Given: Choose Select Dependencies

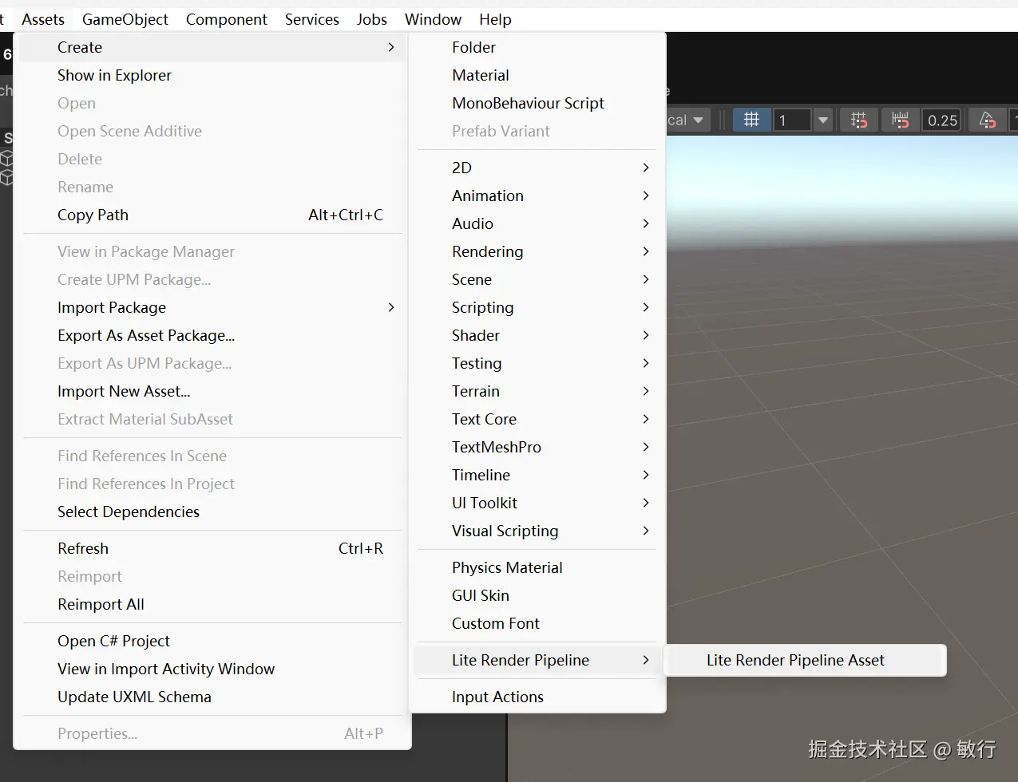Looking at the screenshot, I should pyautogui.click(x=212, y=511).
